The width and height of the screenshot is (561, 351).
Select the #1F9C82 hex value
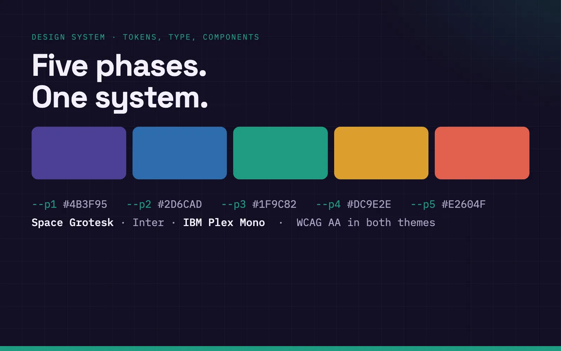click(275, 204)
